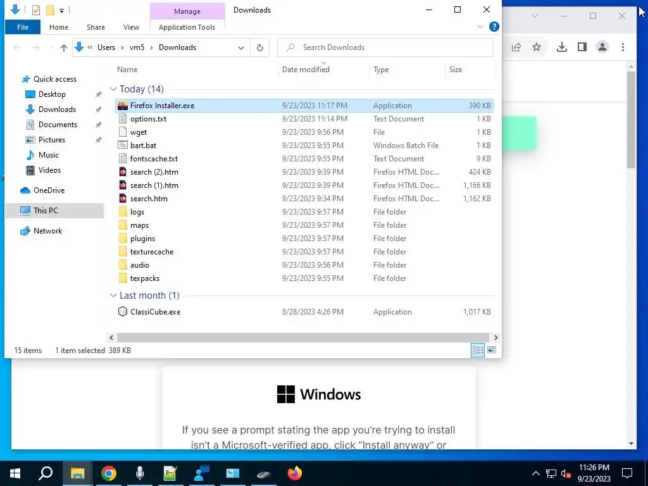
Task: Select OneDrive in navigation pane
Action: (49, 190)
